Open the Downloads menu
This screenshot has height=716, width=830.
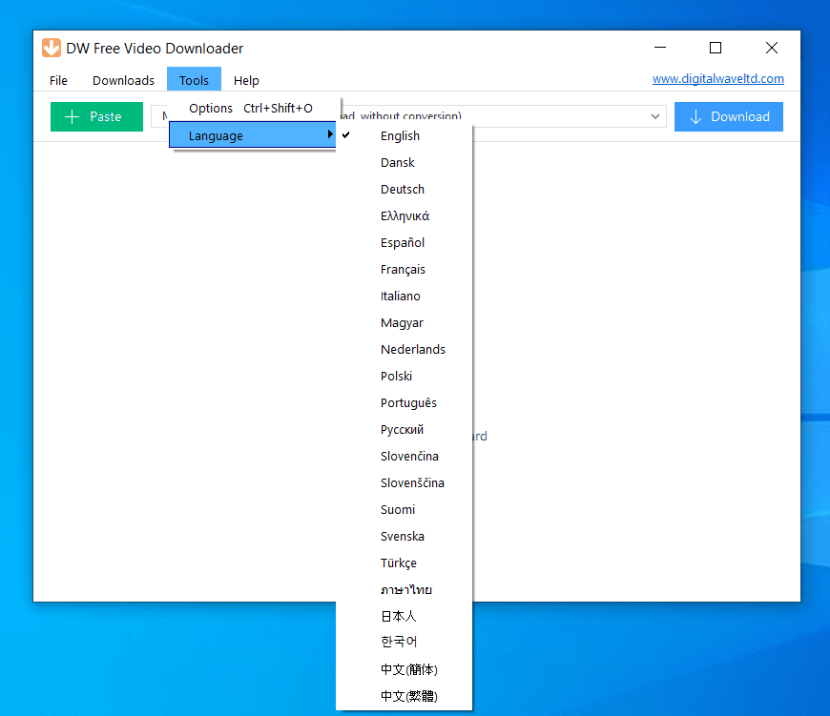[x=123, y=80]
